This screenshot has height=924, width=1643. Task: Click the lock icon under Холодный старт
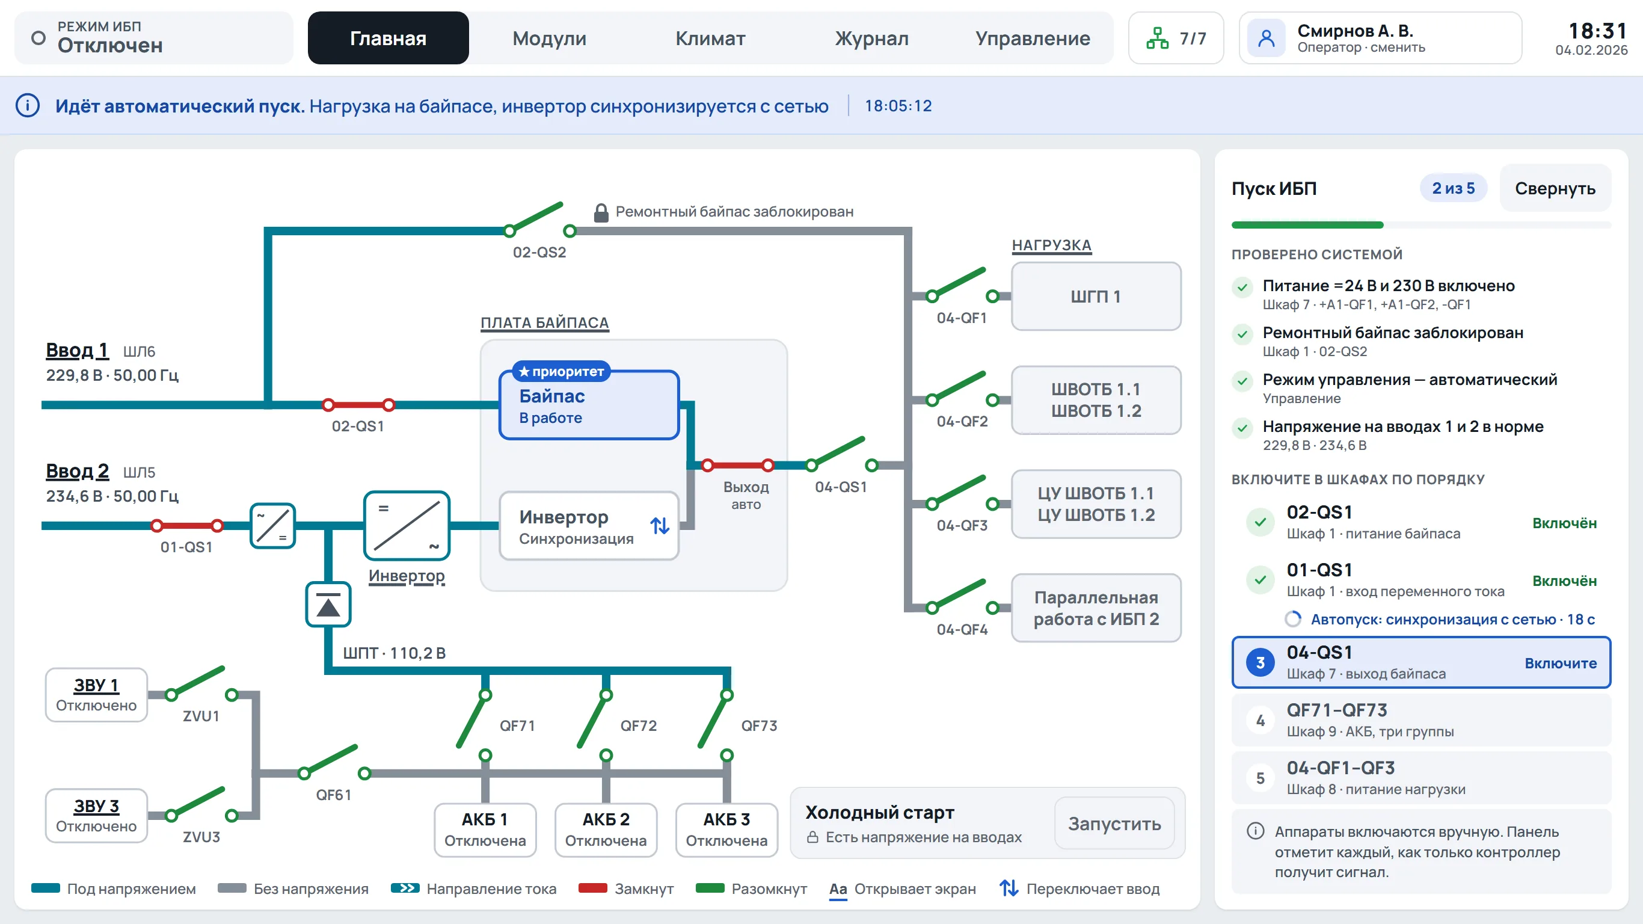(812, 837)
